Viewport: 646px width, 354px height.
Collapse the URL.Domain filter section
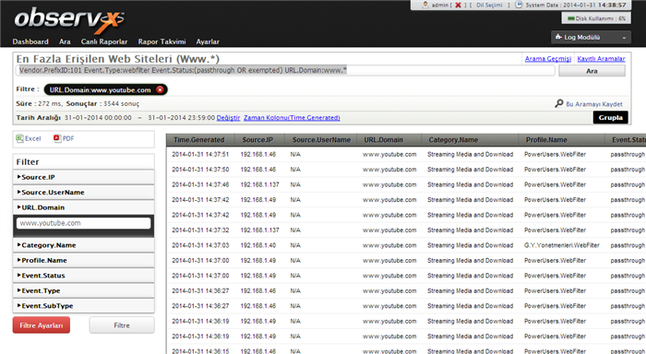click(x=84, y=207)
